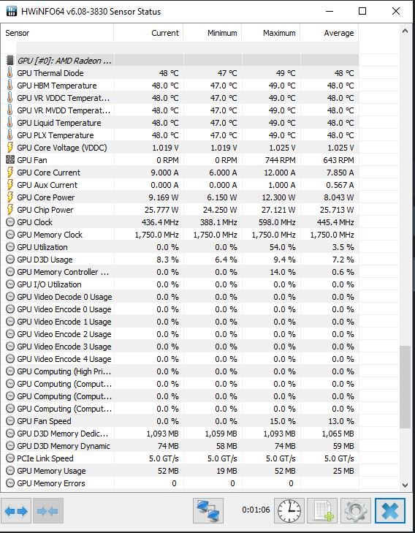Maximize the HWiNFO64 window
Screen dimensions: 415x533
click(x=362, y=11)
